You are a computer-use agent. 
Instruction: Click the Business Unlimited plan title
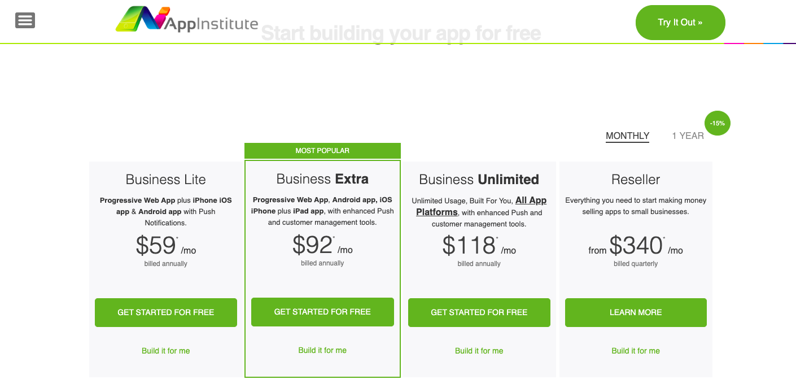479,180
